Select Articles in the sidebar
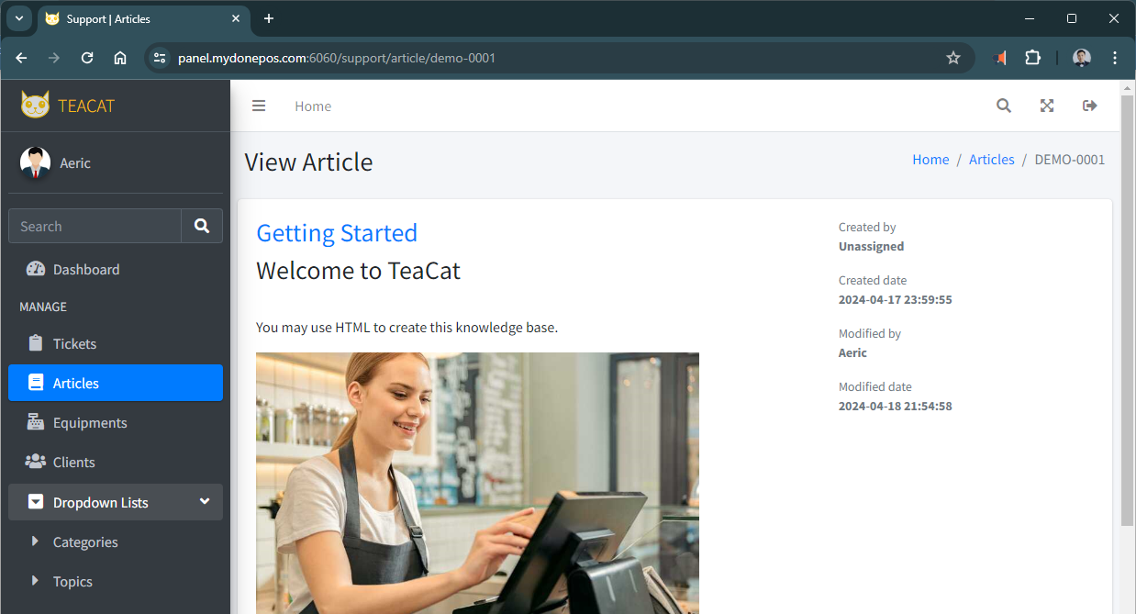This screenshot has height=614, width=1136. click(x=116, y=383)
